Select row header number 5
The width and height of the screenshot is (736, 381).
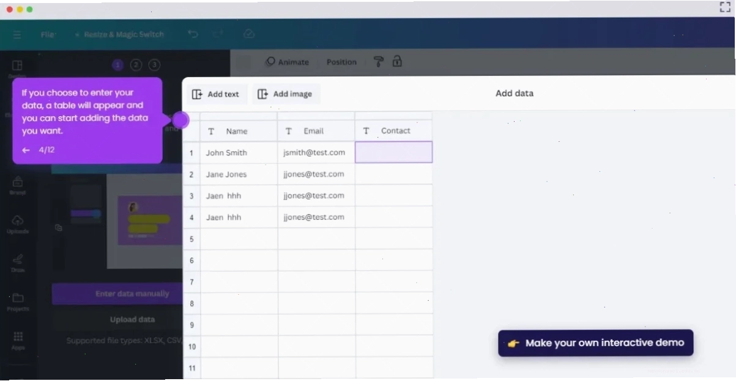tap(191, 239)
